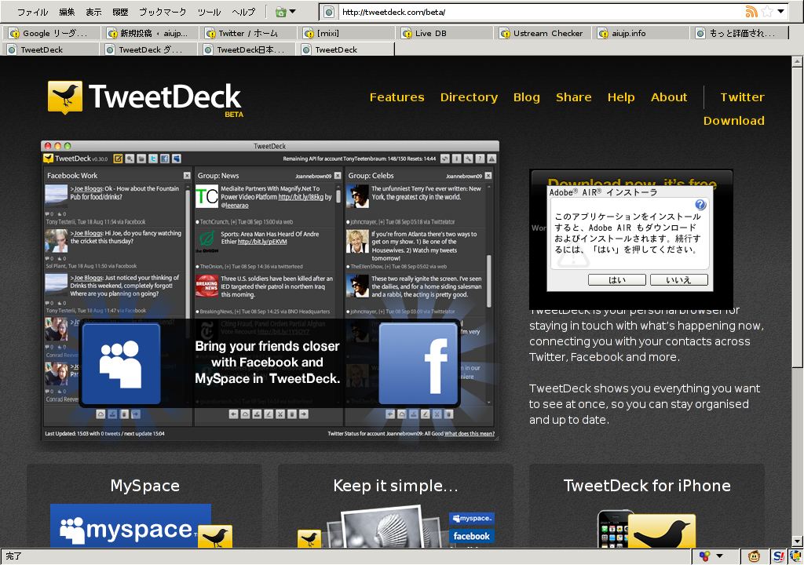Click the RSS feed icon in address bar
The height and width of the screenshot is (565, 804).
coord(751,12)
